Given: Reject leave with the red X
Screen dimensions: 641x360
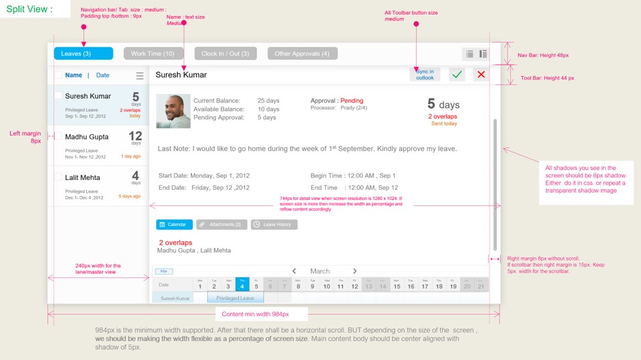Looking at the screenshot, I should (481, 75).
